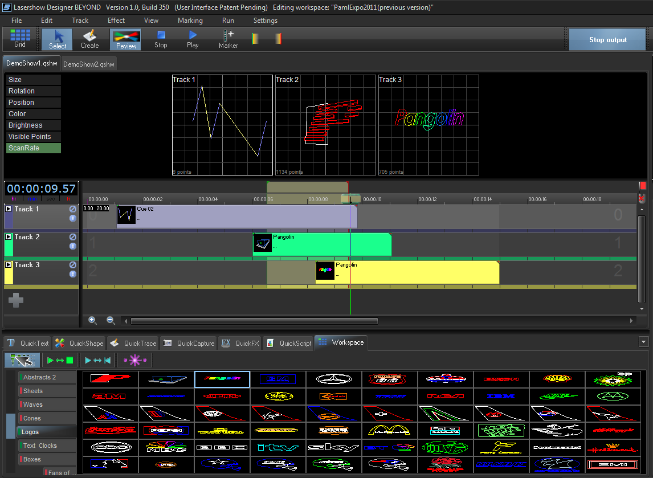Click the Stop output button

(607, 40)
